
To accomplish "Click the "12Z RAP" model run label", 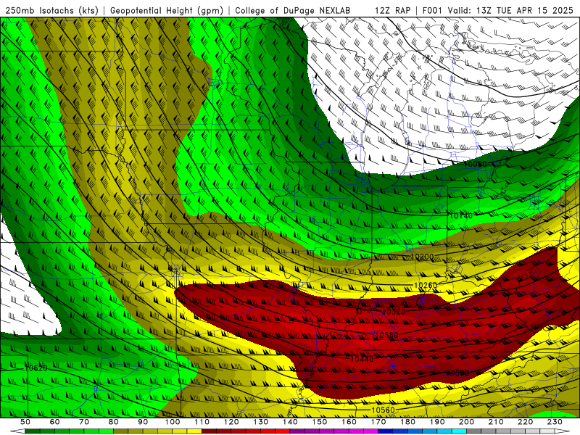I will pos(392,10).
